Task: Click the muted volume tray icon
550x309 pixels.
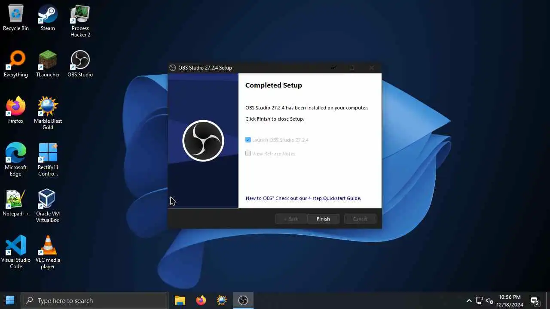Action: click(x=490, y=300)
